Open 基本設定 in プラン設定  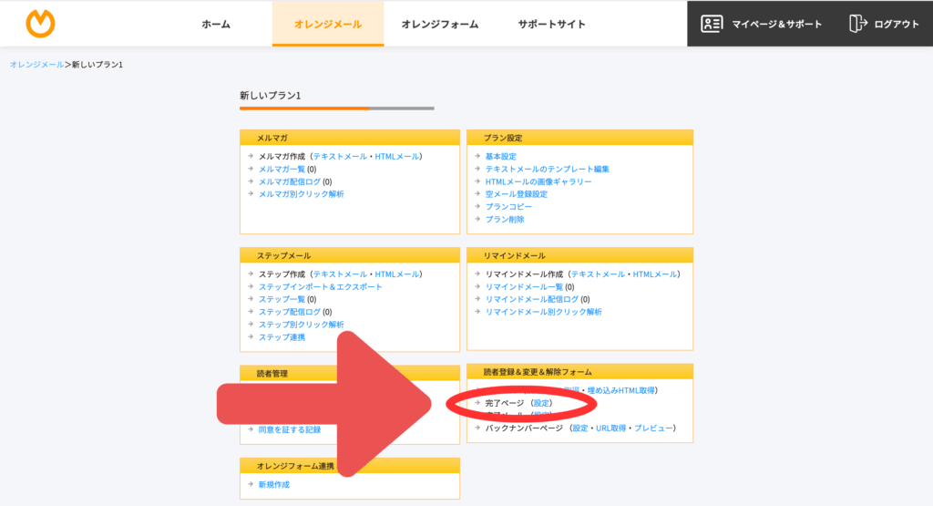coord(500,157)
